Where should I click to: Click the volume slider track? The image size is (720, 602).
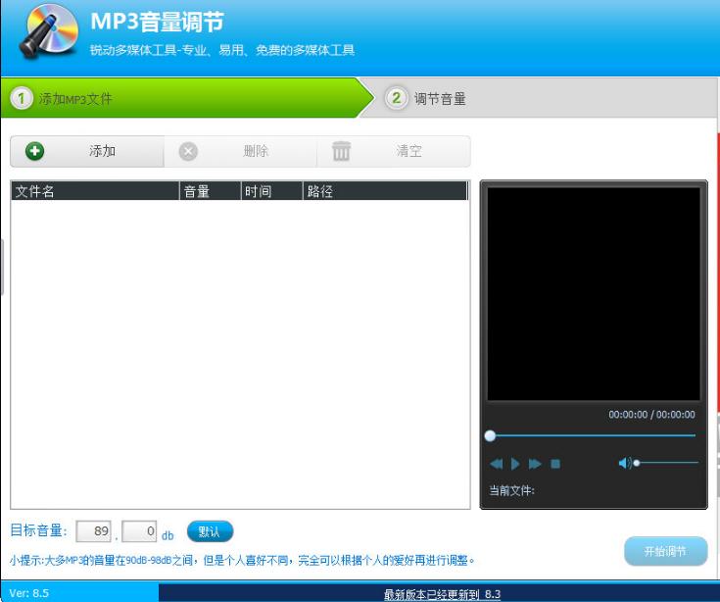(x=667, y=463)
